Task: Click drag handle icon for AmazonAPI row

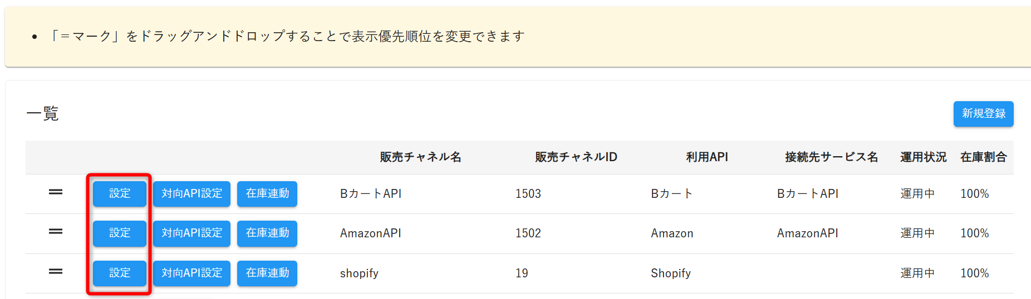Action: click(x=56, y=232)
